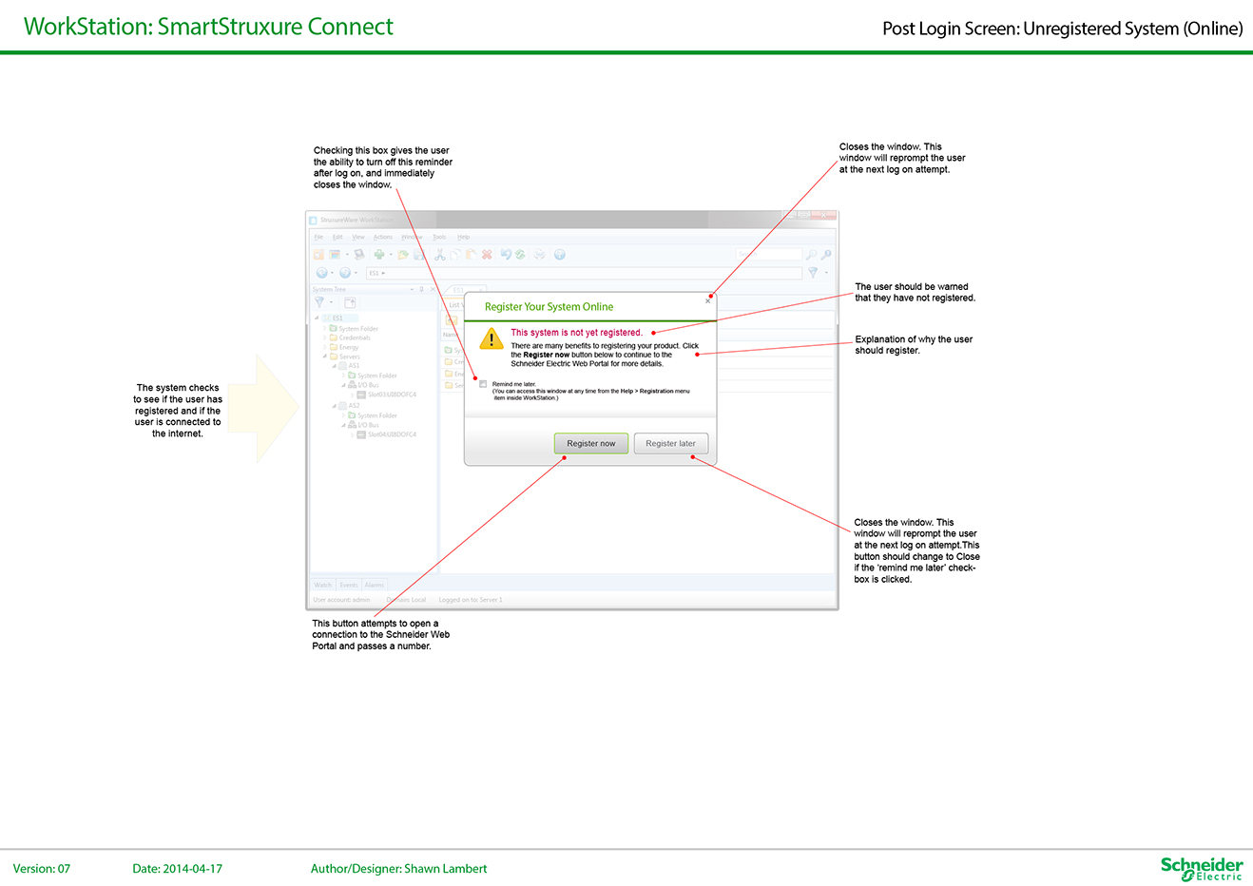Switch to the Events tab
The image size is (1253, 886).
pos(349,585)
